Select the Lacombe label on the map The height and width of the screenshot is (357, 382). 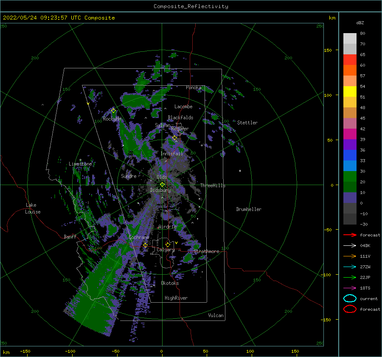click(x=183, y=107)
